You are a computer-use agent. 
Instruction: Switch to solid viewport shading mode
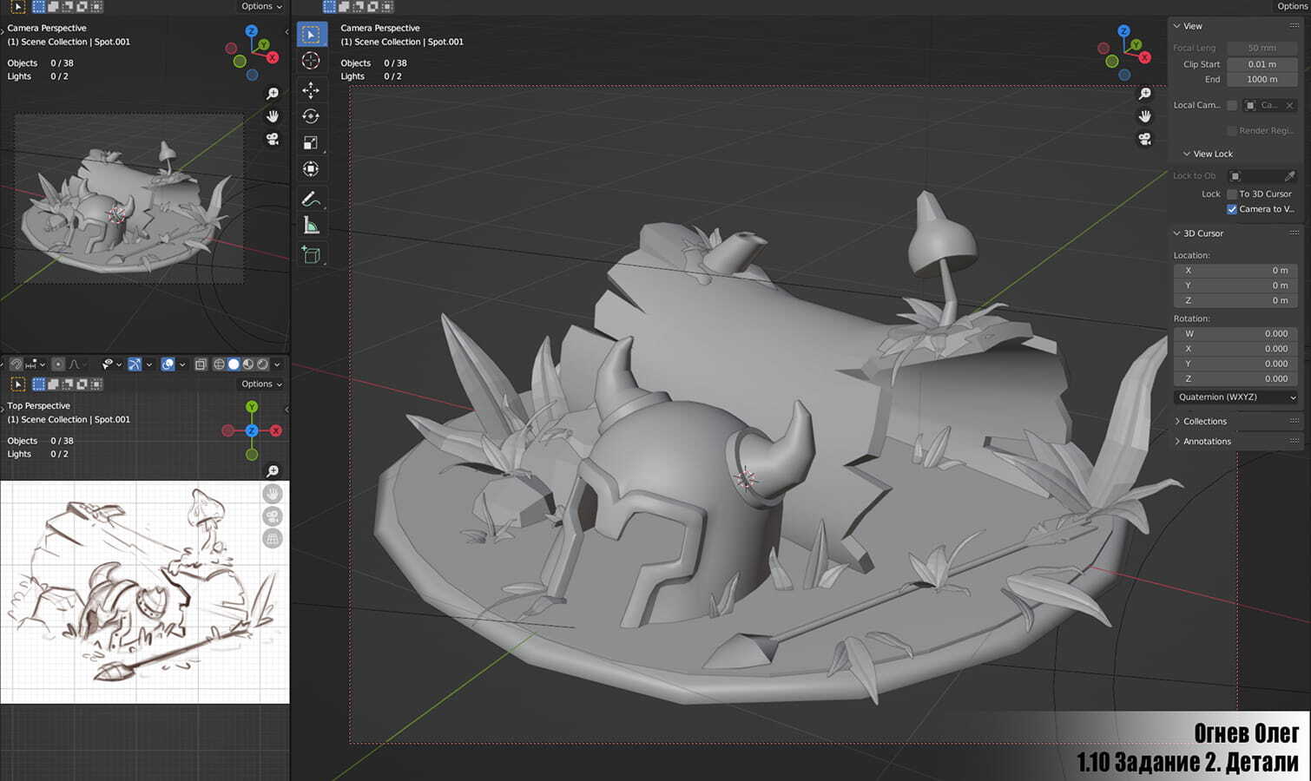[234, 364]
